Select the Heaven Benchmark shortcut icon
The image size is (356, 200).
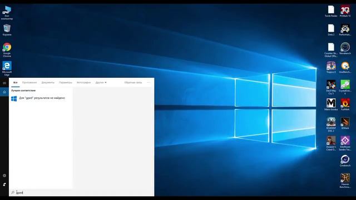click(345, 181)
